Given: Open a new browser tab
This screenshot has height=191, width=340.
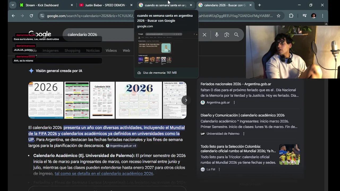Looking at the screenshot, I should [260, 5].
